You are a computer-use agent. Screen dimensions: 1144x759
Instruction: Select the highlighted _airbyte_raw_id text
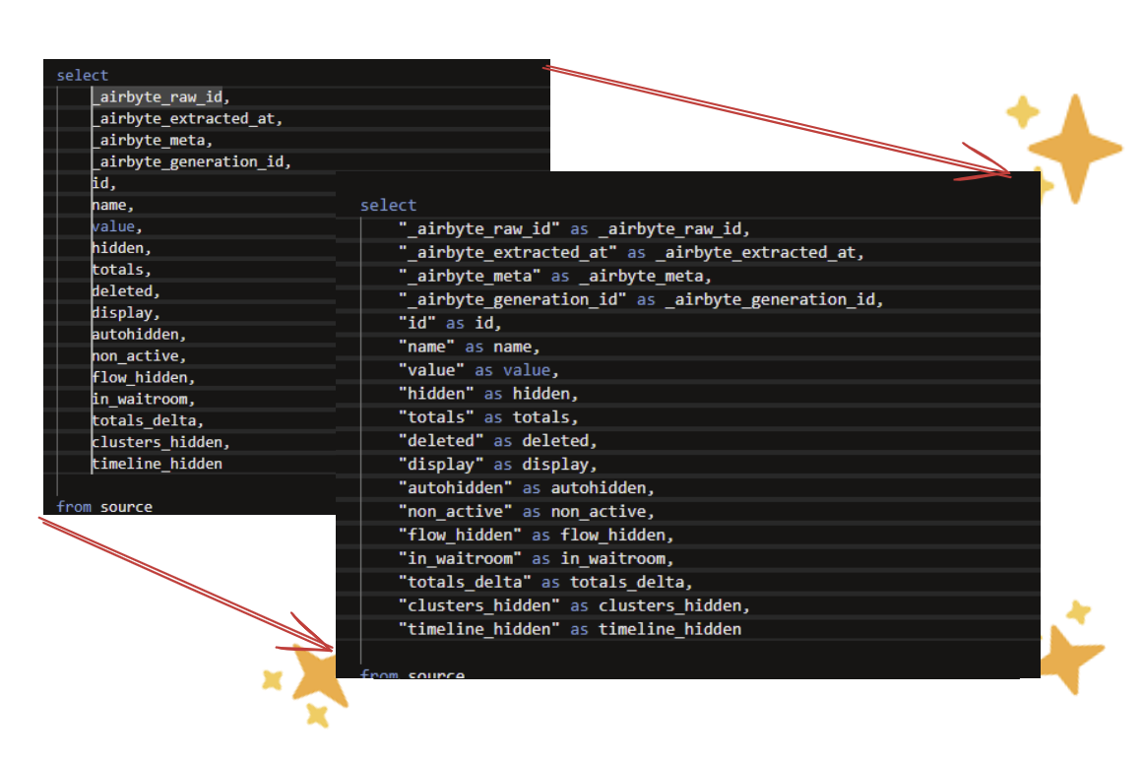click(156, 95)
